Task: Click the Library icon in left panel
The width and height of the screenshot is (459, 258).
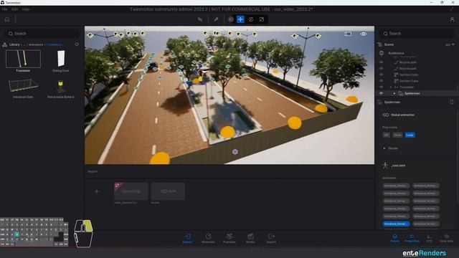Action: (x=5, y=44)
